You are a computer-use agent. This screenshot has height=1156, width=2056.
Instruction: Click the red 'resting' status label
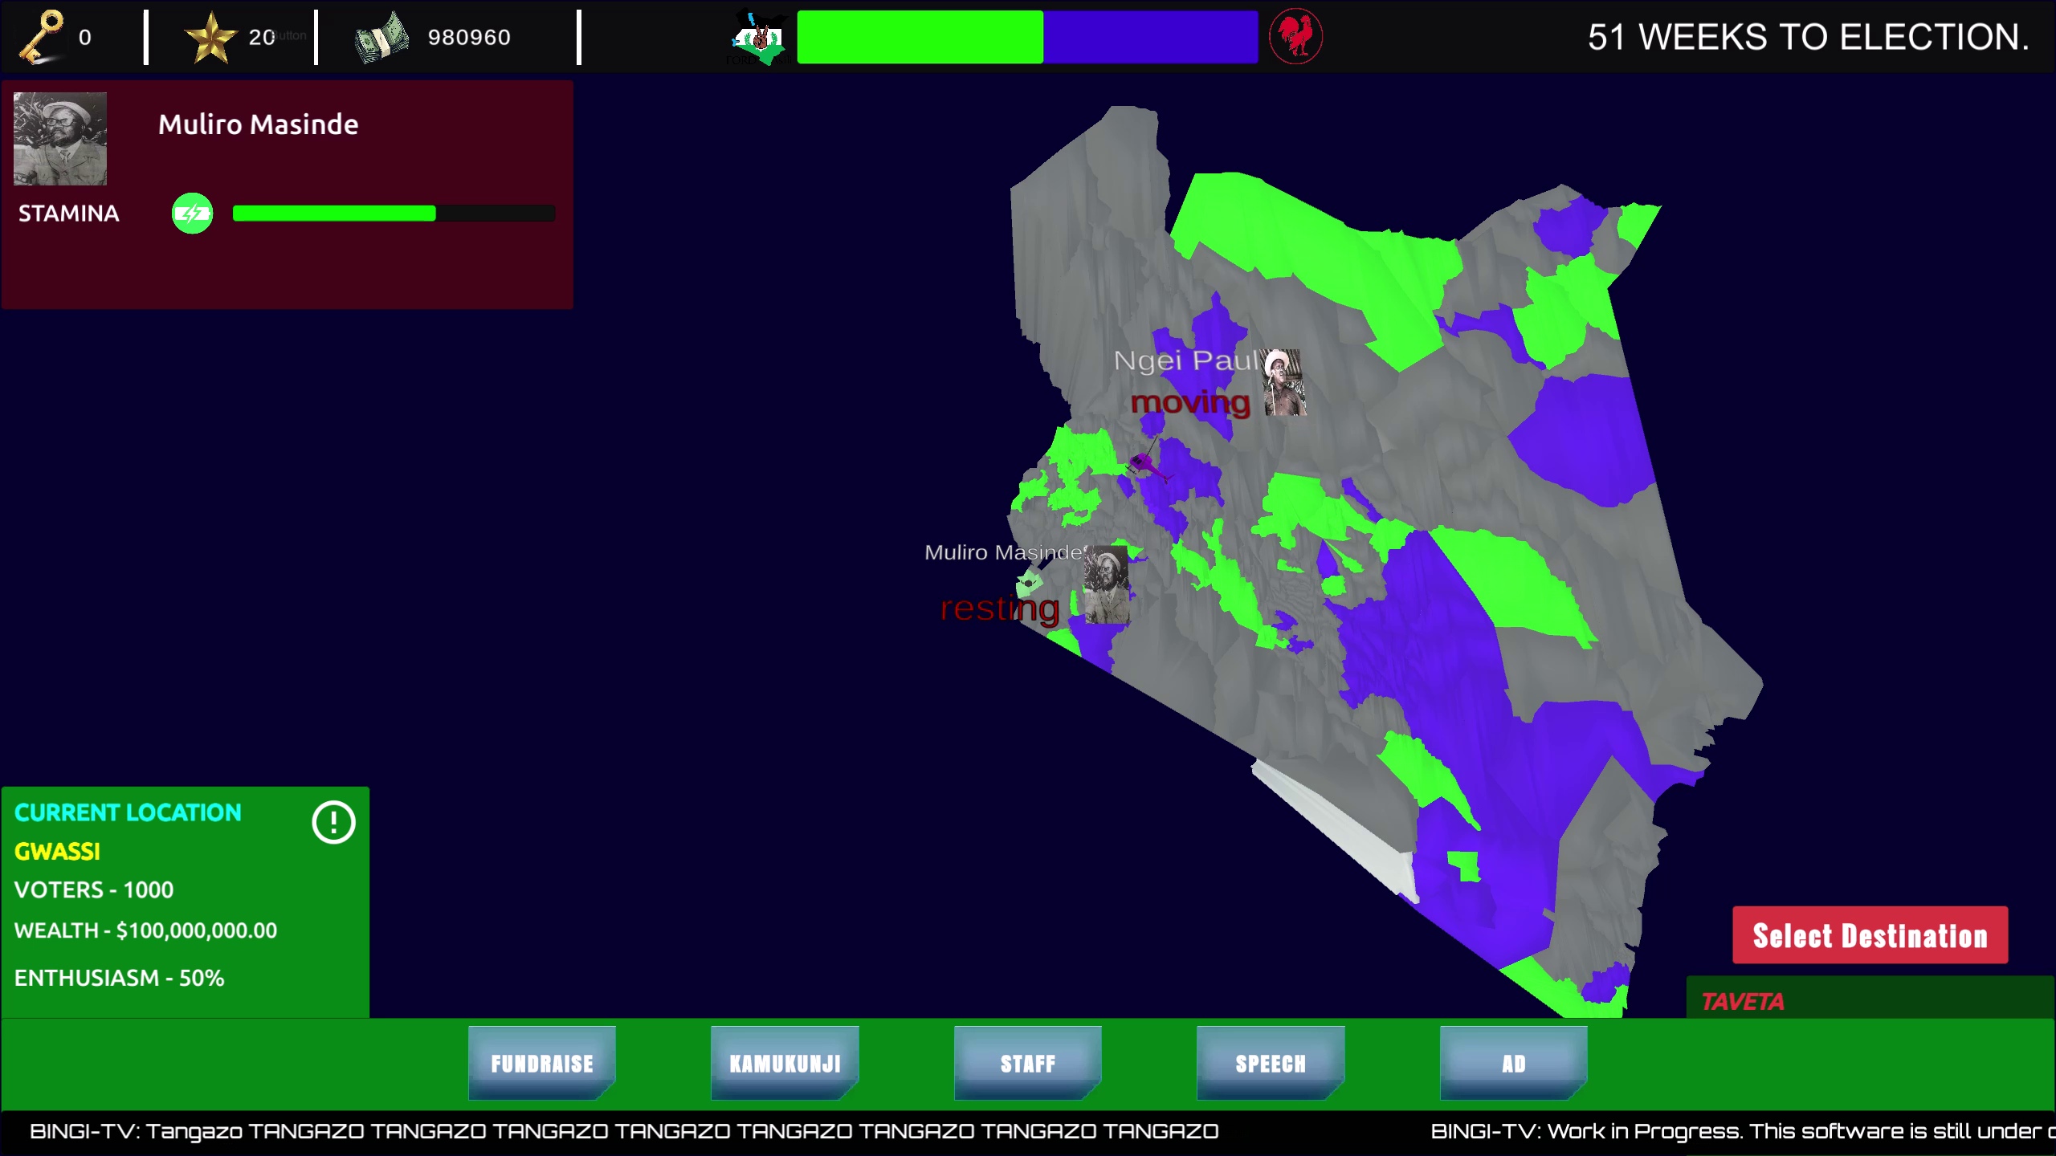click(1000, 609)
